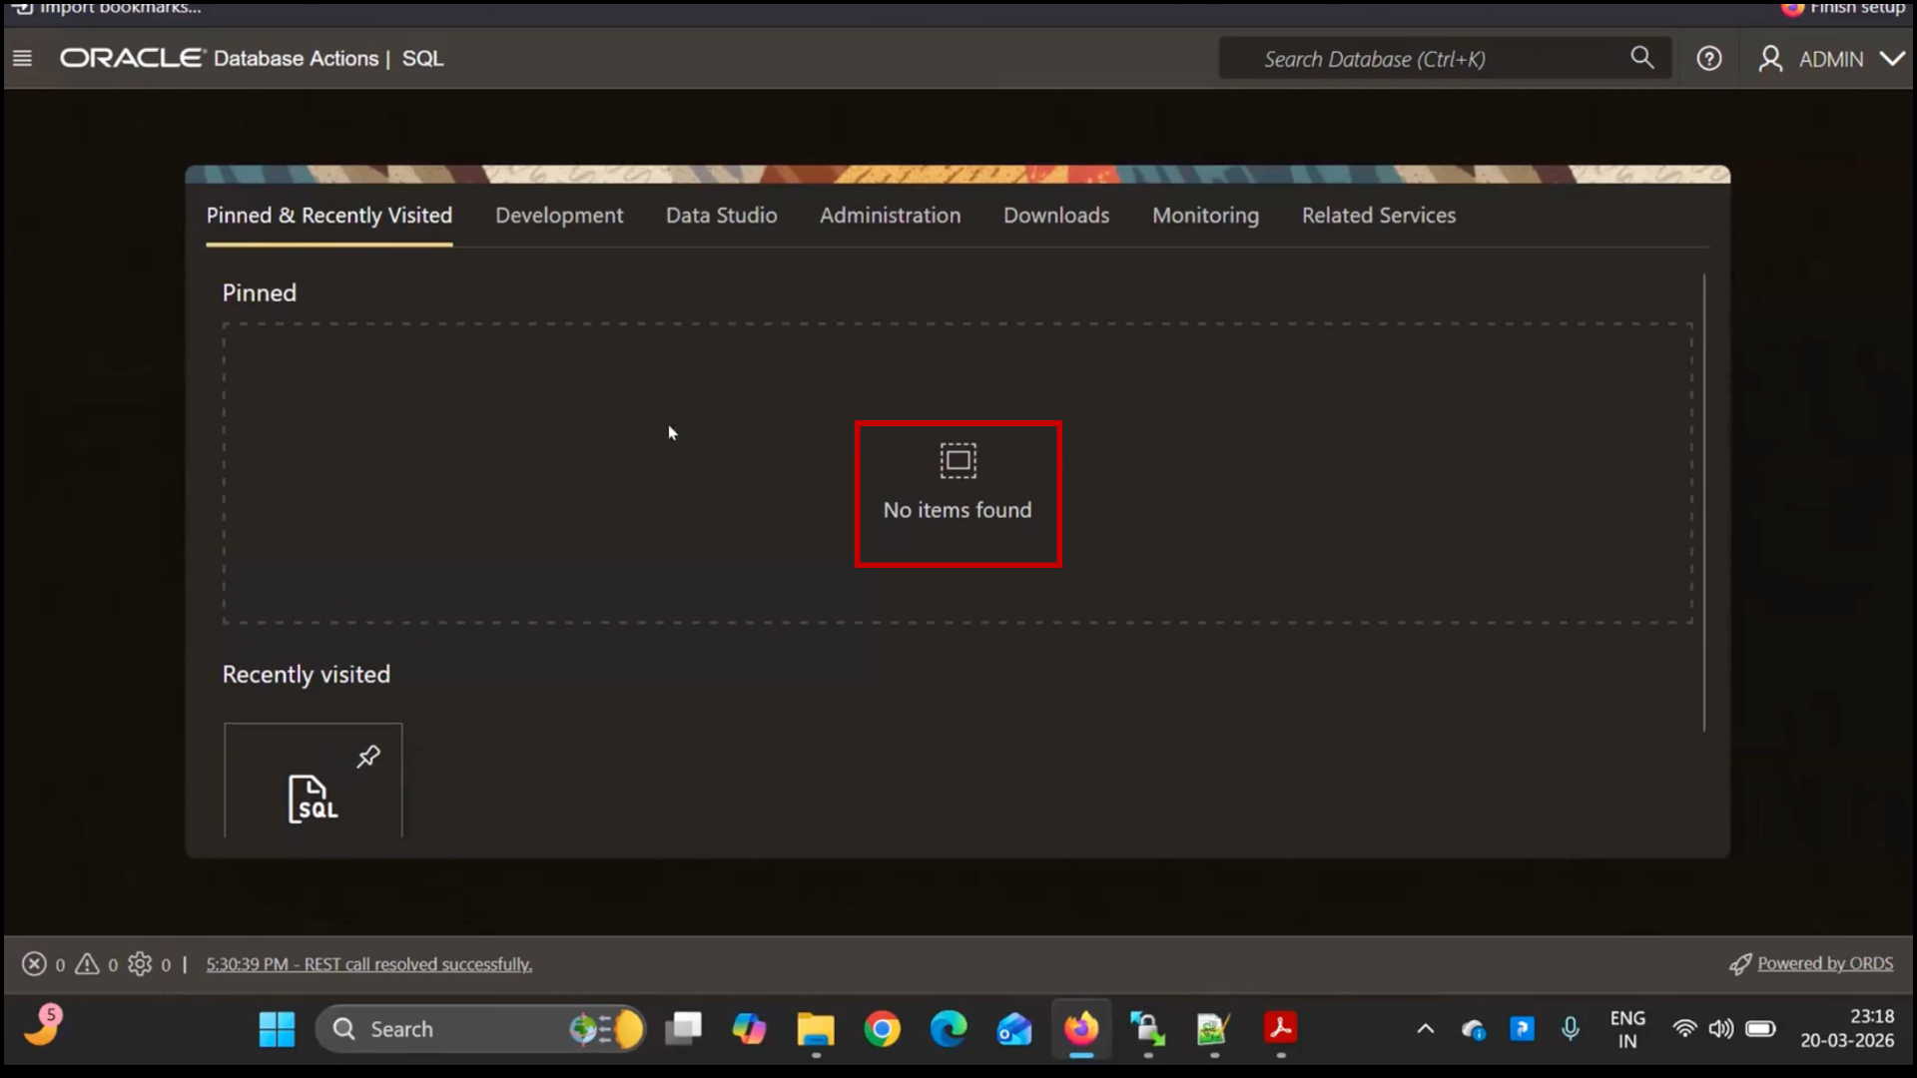Click the error count icon in status bar
Screen dimensions: 1917x1078
[x=33, y=963]
